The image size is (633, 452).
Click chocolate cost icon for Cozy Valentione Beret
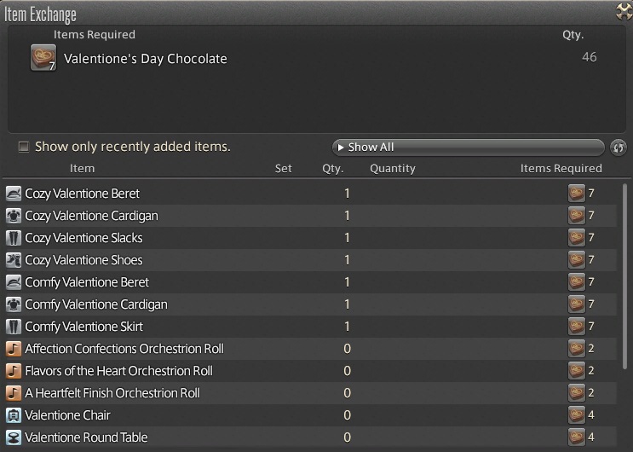[577, 194]
